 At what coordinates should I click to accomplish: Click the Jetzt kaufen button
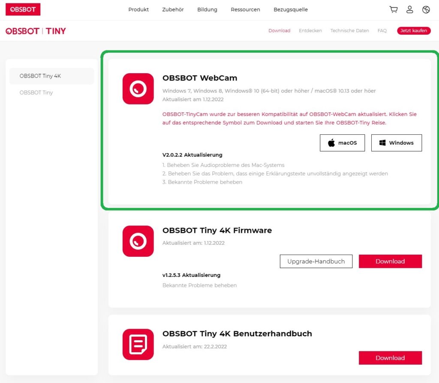pyautogui.click(x=414, y=30)
